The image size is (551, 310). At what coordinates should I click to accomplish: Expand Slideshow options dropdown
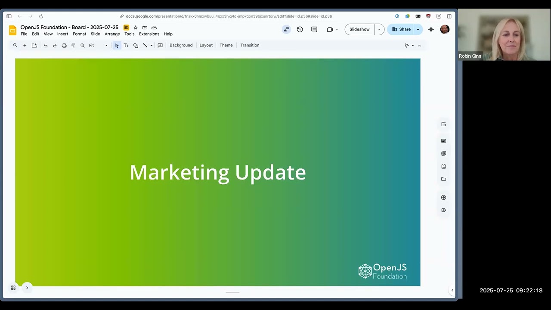(x=379, y=29)
